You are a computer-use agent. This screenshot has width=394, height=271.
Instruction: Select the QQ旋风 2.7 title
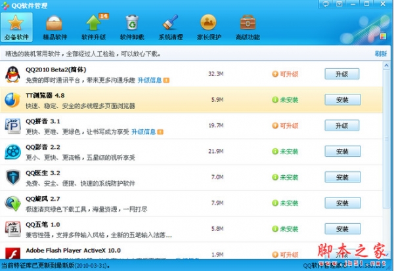coord(43,199)
